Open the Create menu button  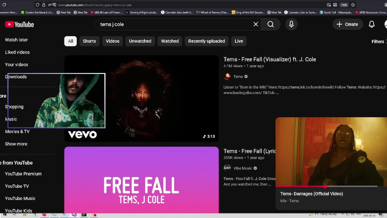[x=347, y=24]
